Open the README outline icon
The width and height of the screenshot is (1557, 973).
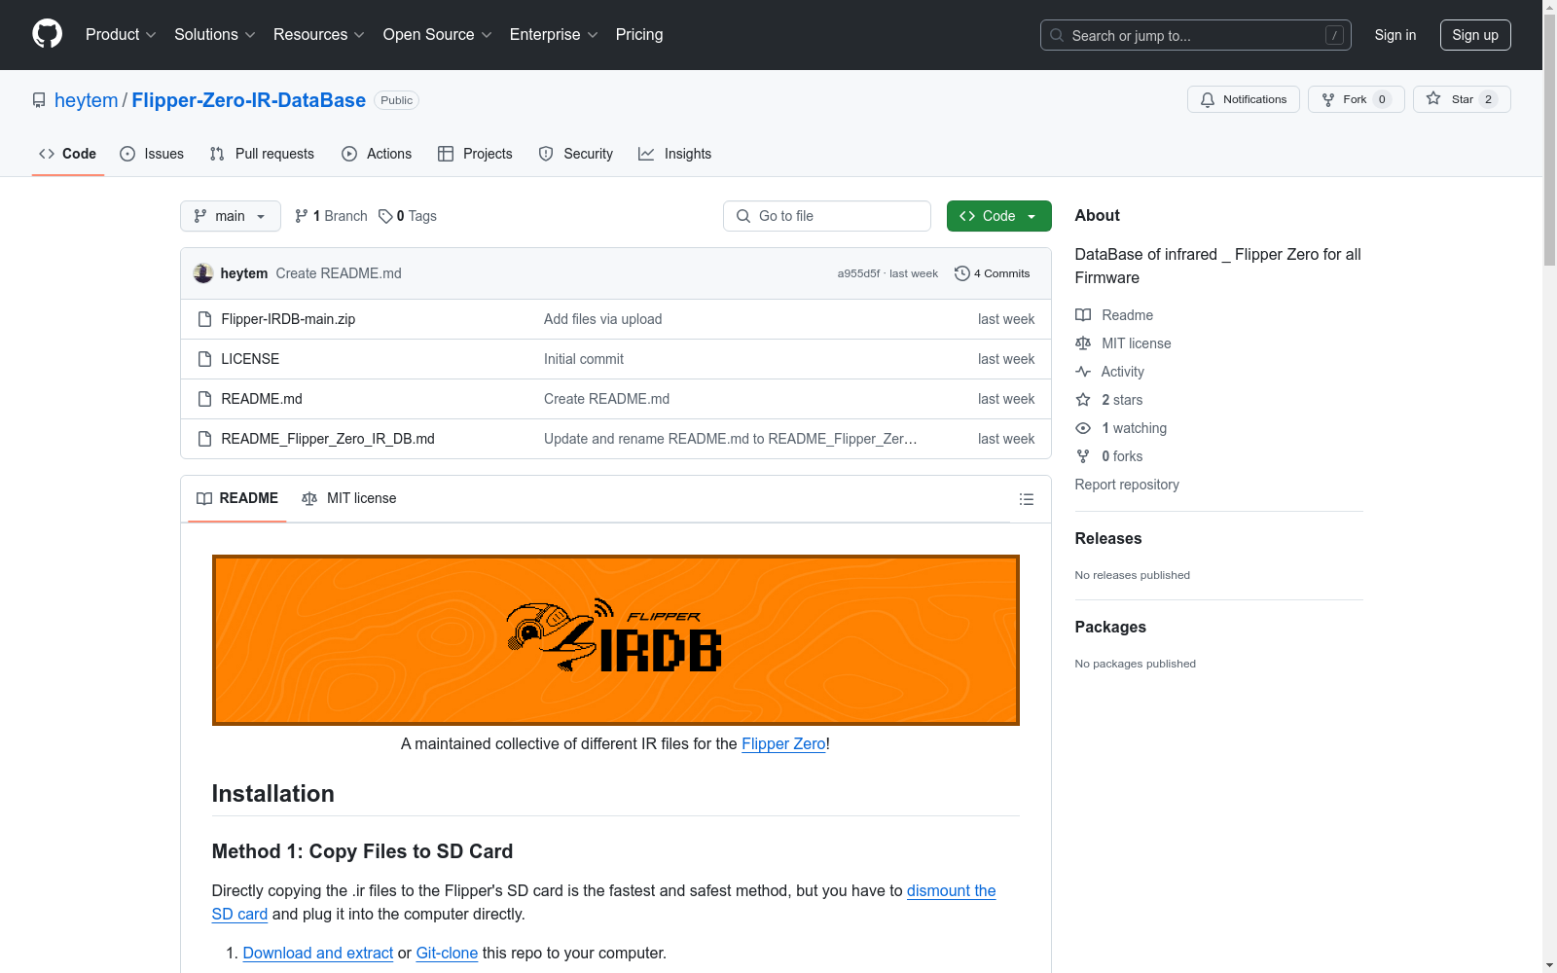coord(1026,499)
